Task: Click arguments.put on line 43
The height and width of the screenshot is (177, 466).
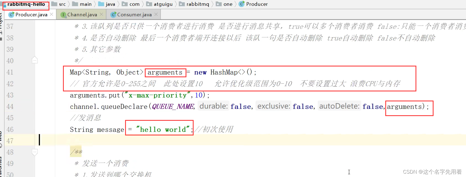Action: (95, 95)
